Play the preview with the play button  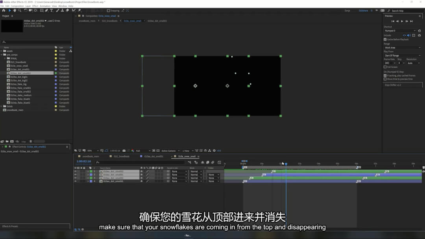[x=402, y=21]
